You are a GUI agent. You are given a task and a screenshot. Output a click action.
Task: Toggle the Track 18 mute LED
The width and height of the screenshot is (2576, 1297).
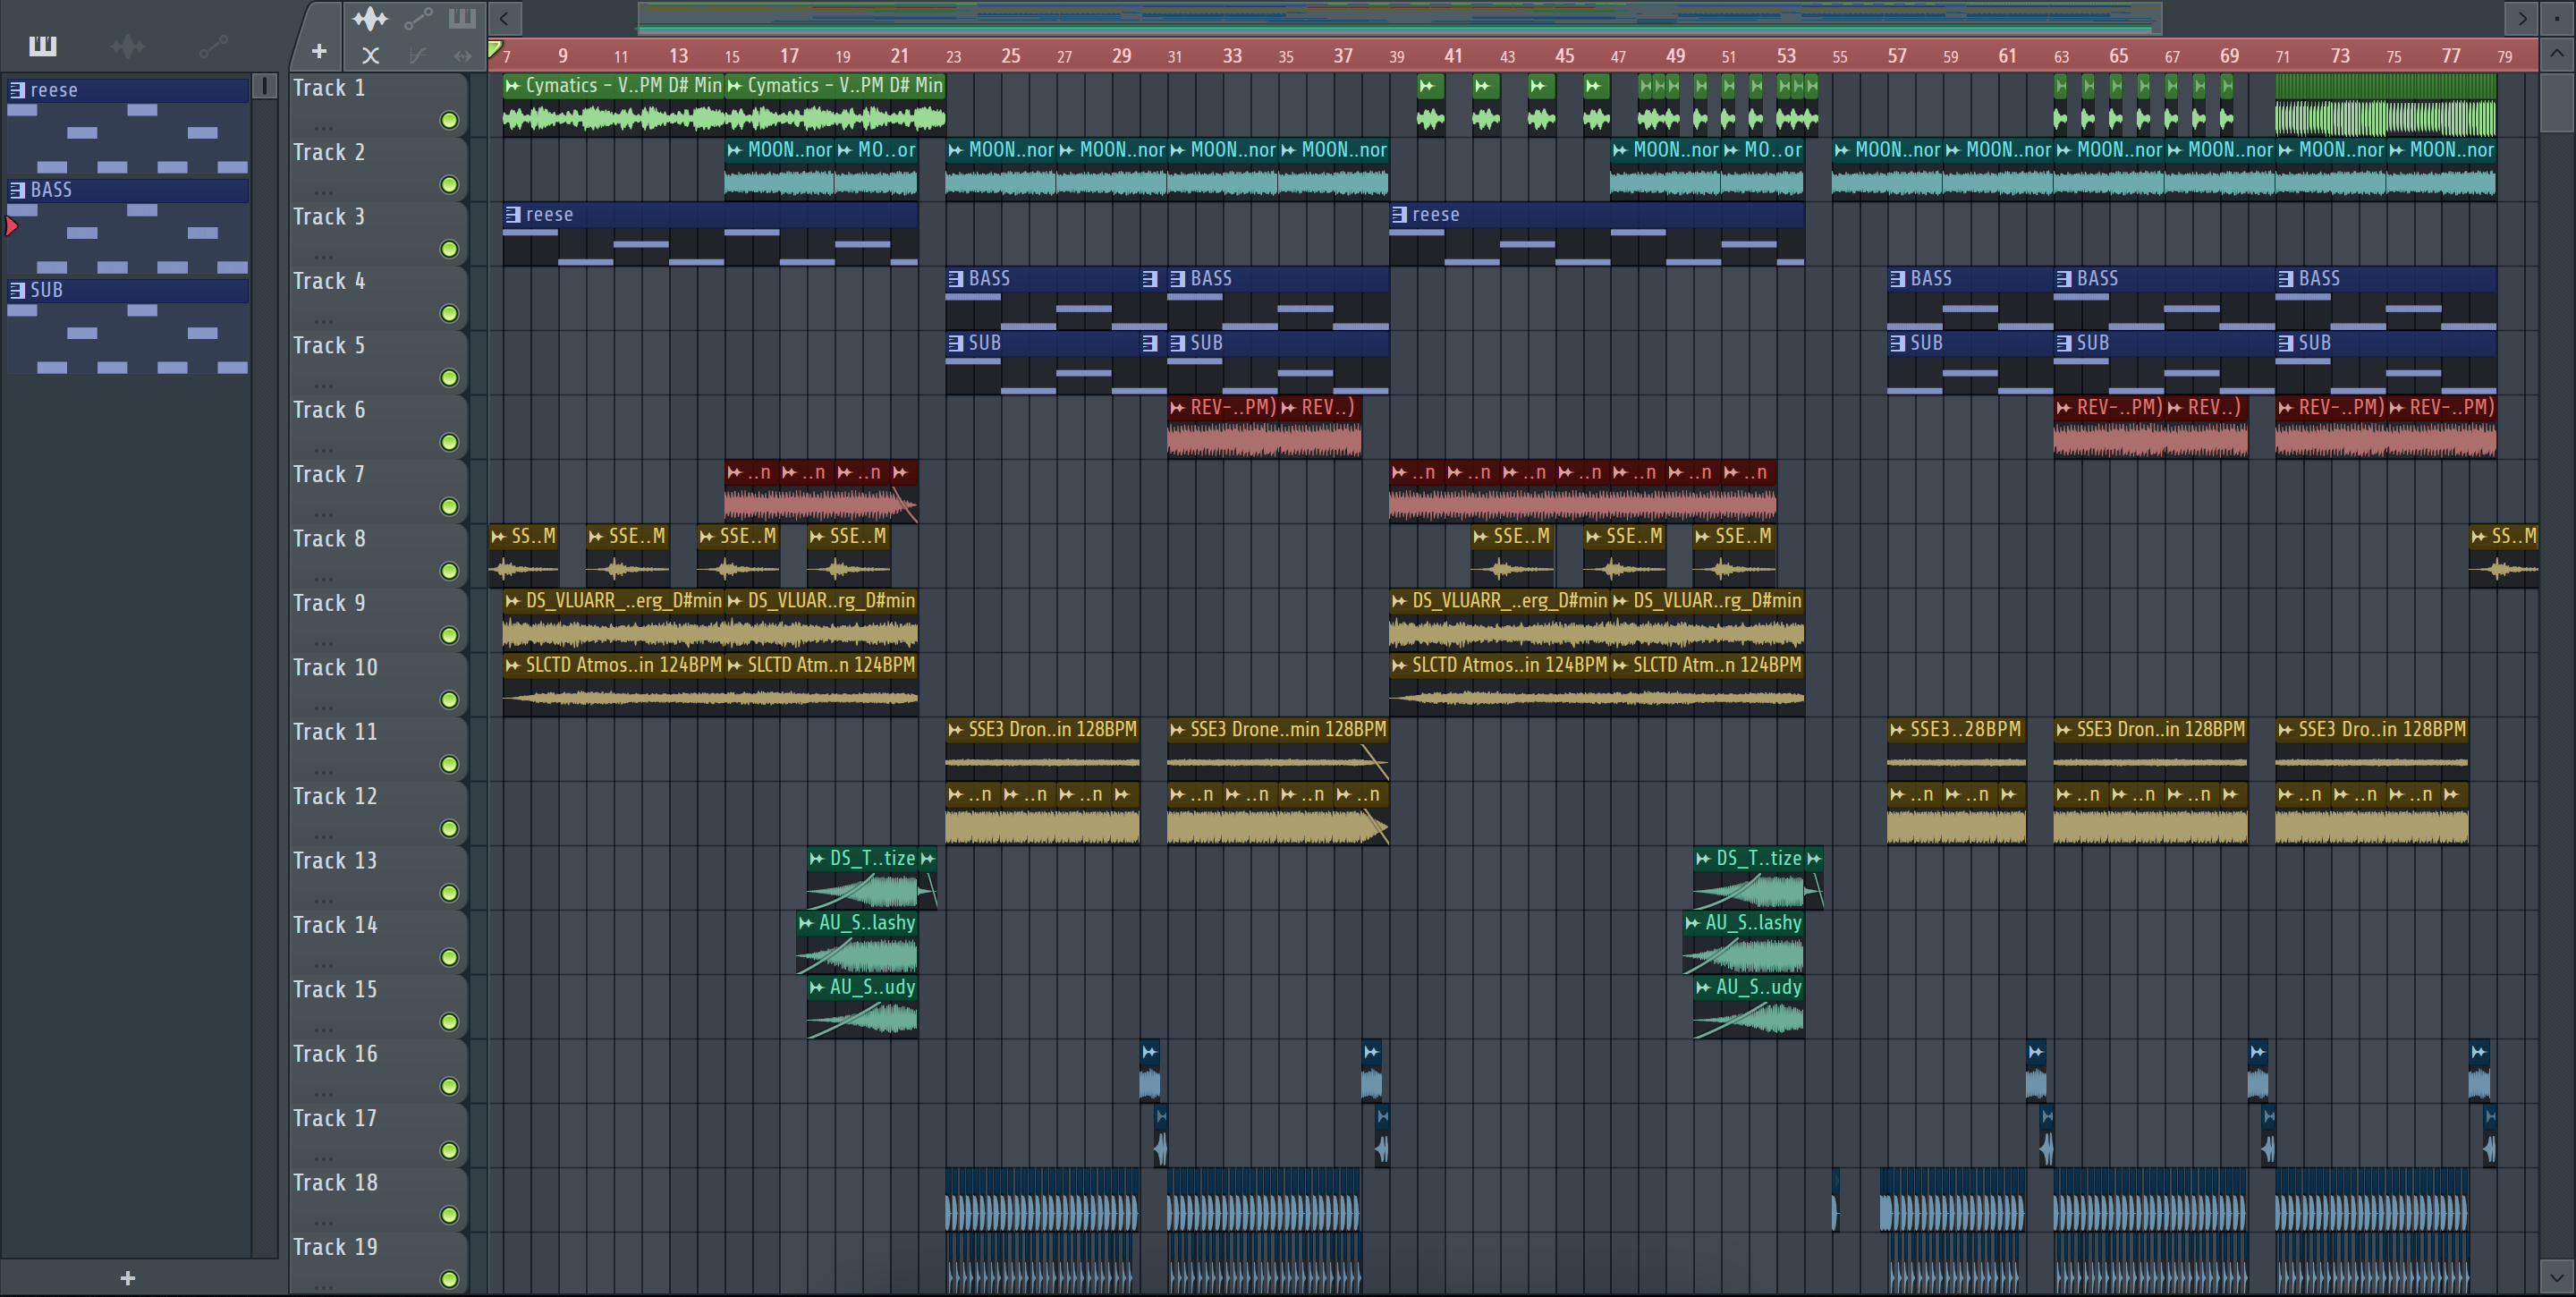pyautogui.click(x=449, y=1215)
